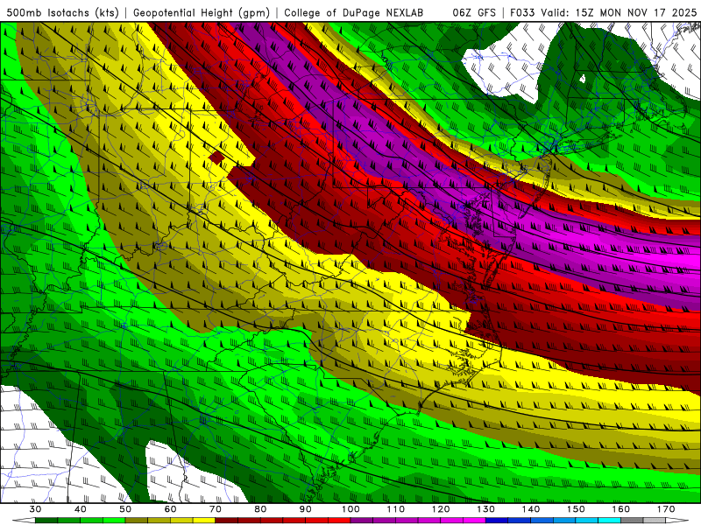Click the 'F033' forecast hour text

tap(522, 12)
